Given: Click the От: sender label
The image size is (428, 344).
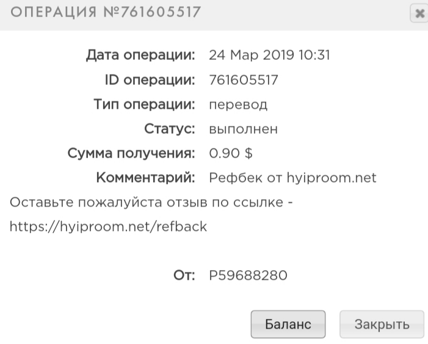Looking at the screenshot, I should click(x=184, y=276).
